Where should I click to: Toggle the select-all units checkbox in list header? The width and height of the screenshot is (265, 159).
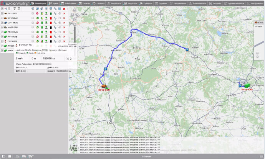pos(2,8)
